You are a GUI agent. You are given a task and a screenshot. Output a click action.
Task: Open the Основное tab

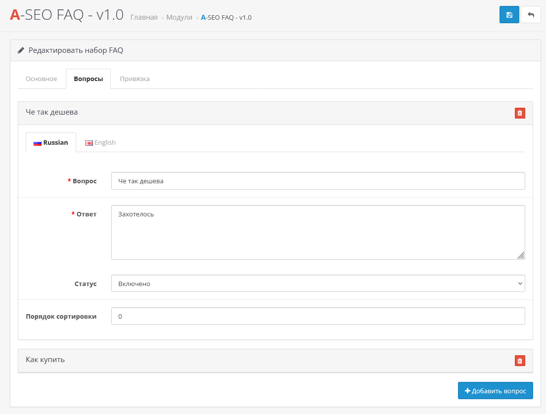click(42, 79)
